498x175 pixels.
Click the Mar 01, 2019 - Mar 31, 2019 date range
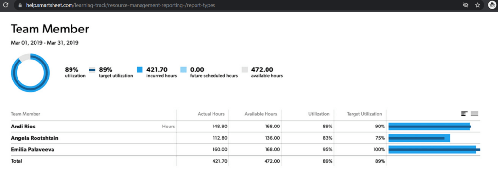coord(45,43)
